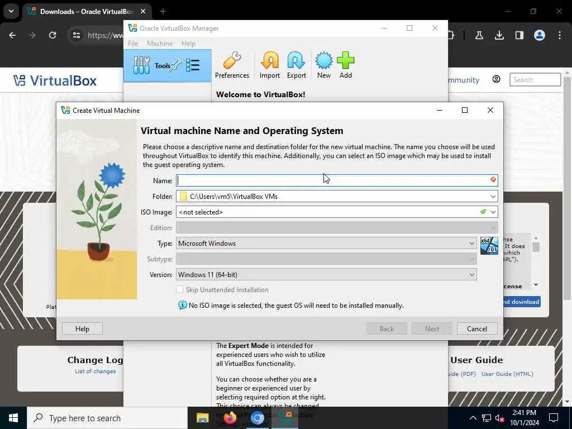Click the taskbar clock showing 2:41 PM

click(524, 418)
